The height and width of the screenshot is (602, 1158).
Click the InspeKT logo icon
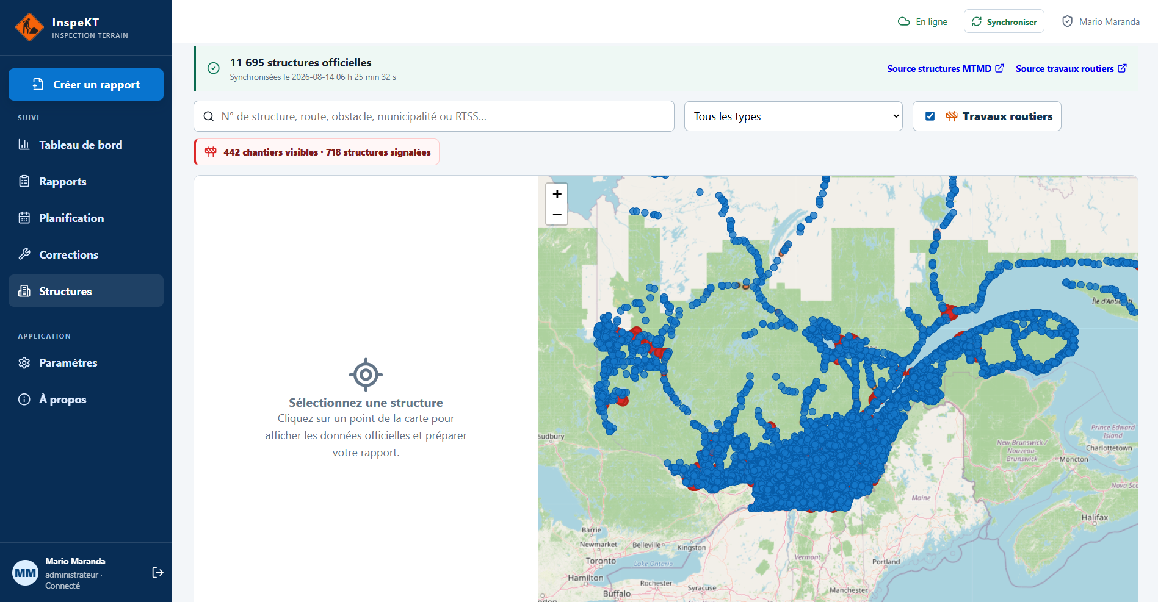(29, 27)
